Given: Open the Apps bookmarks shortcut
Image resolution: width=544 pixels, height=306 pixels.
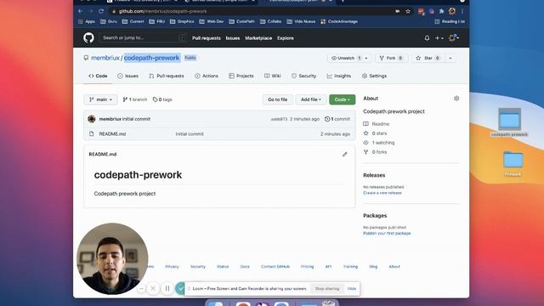Looking at the screenshot, I should pyautogui.click(x=87, y=21).
